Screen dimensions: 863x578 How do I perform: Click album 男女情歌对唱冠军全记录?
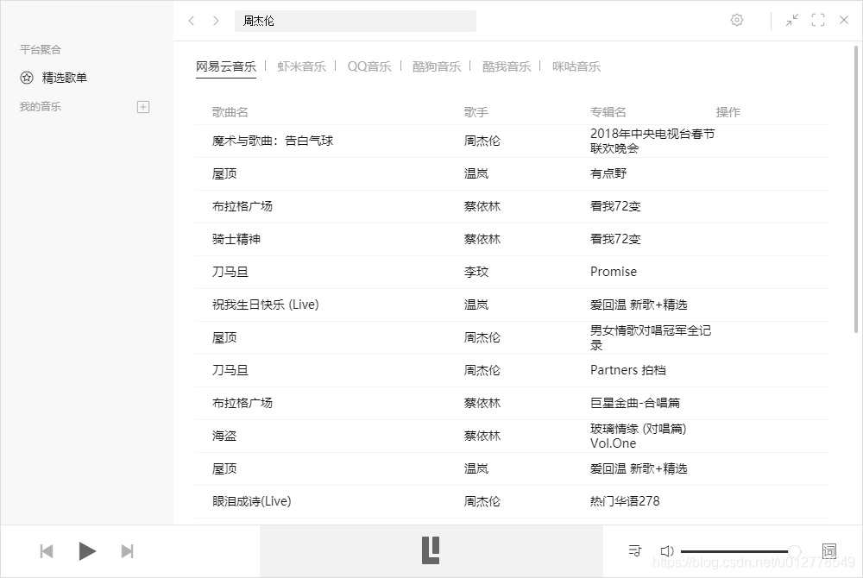pyautogui.click(x=651, y=337)
